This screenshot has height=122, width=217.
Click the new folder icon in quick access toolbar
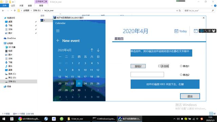(10, 2)
